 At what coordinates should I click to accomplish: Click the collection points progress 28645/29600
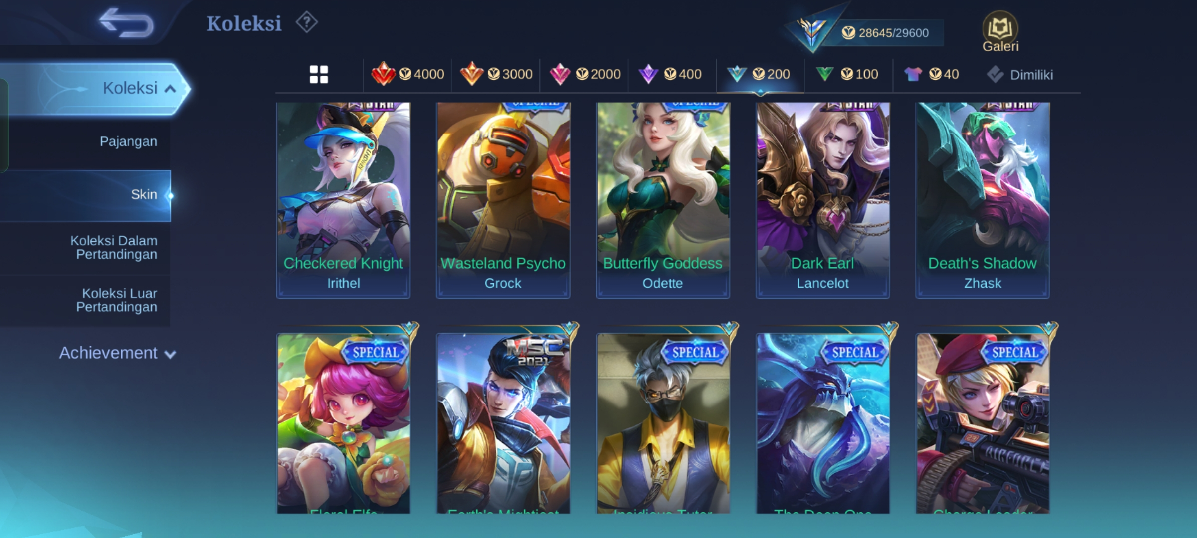click(885, 33)
